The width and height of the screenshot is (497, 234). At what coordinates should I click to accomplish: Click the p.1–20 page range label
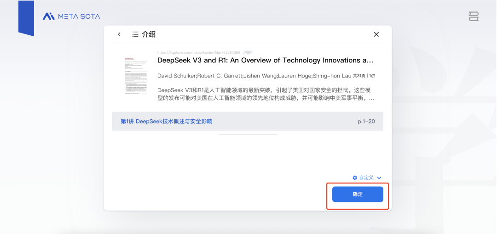click(366, 122)
